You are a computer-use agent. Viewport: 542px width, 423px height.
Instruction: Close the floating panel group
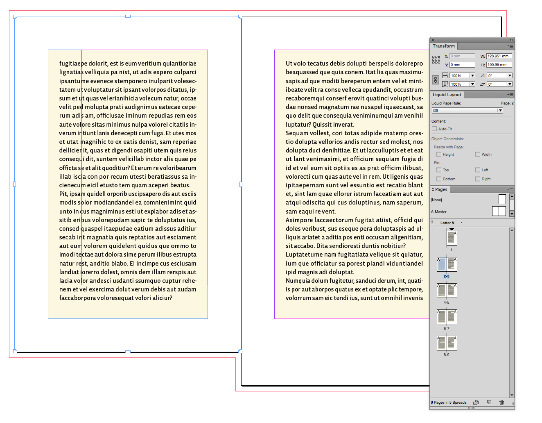pyautogui.click(x=433, y=40)
